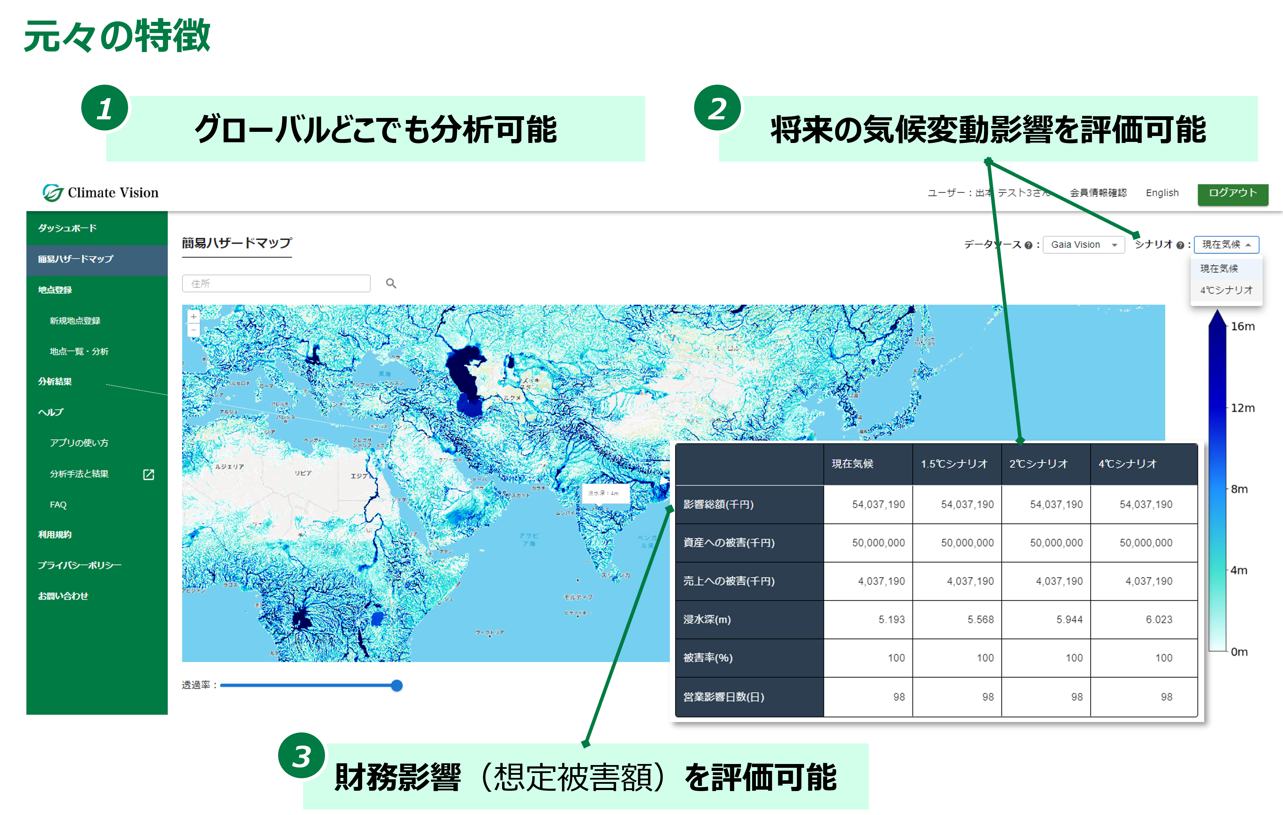The width and height of the screenshot is (1283, 815).
Task: Click the help icon next to シナリオ
Action: click(1180, 245)
